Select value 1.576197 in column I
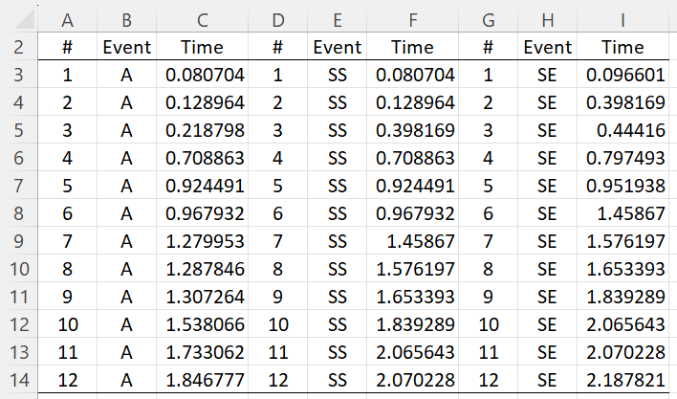The height and width of the screenshot is (399, 677). tap(623, 241)
